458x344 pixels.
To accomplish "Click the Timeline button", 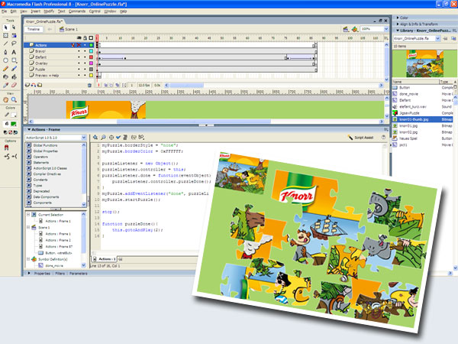I will 34,29.
